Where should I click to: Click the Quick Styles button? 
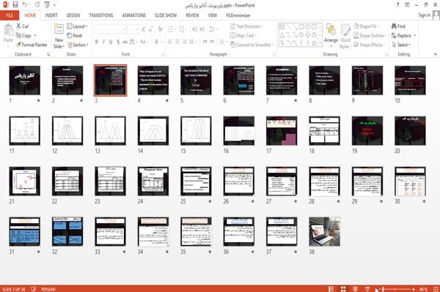pos(345,37)
